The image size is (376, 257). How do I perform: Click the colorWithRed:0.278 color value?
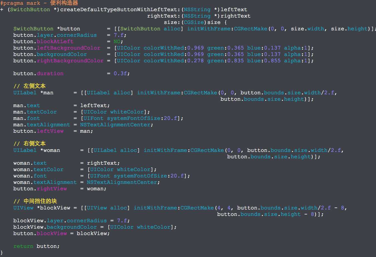coord(174,61)
